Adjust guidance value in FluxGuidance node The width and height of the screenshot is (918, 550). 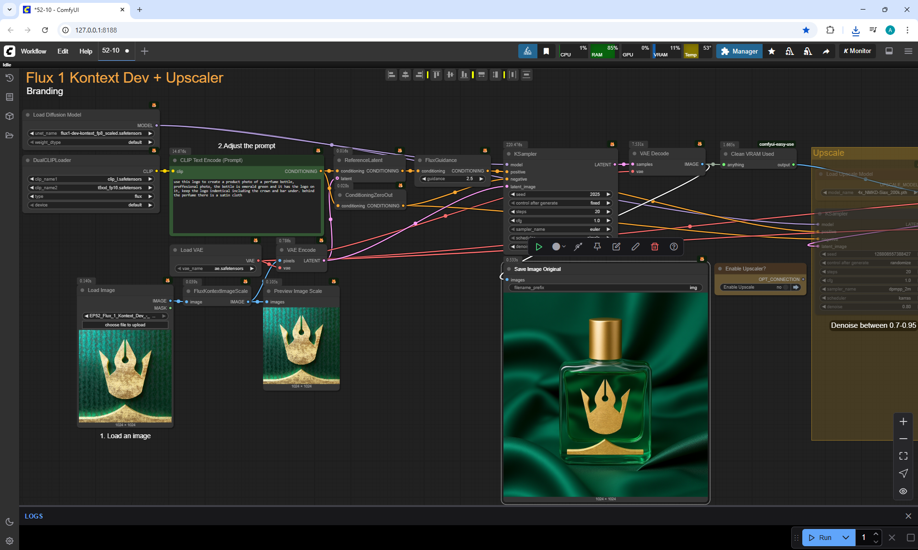452,179
